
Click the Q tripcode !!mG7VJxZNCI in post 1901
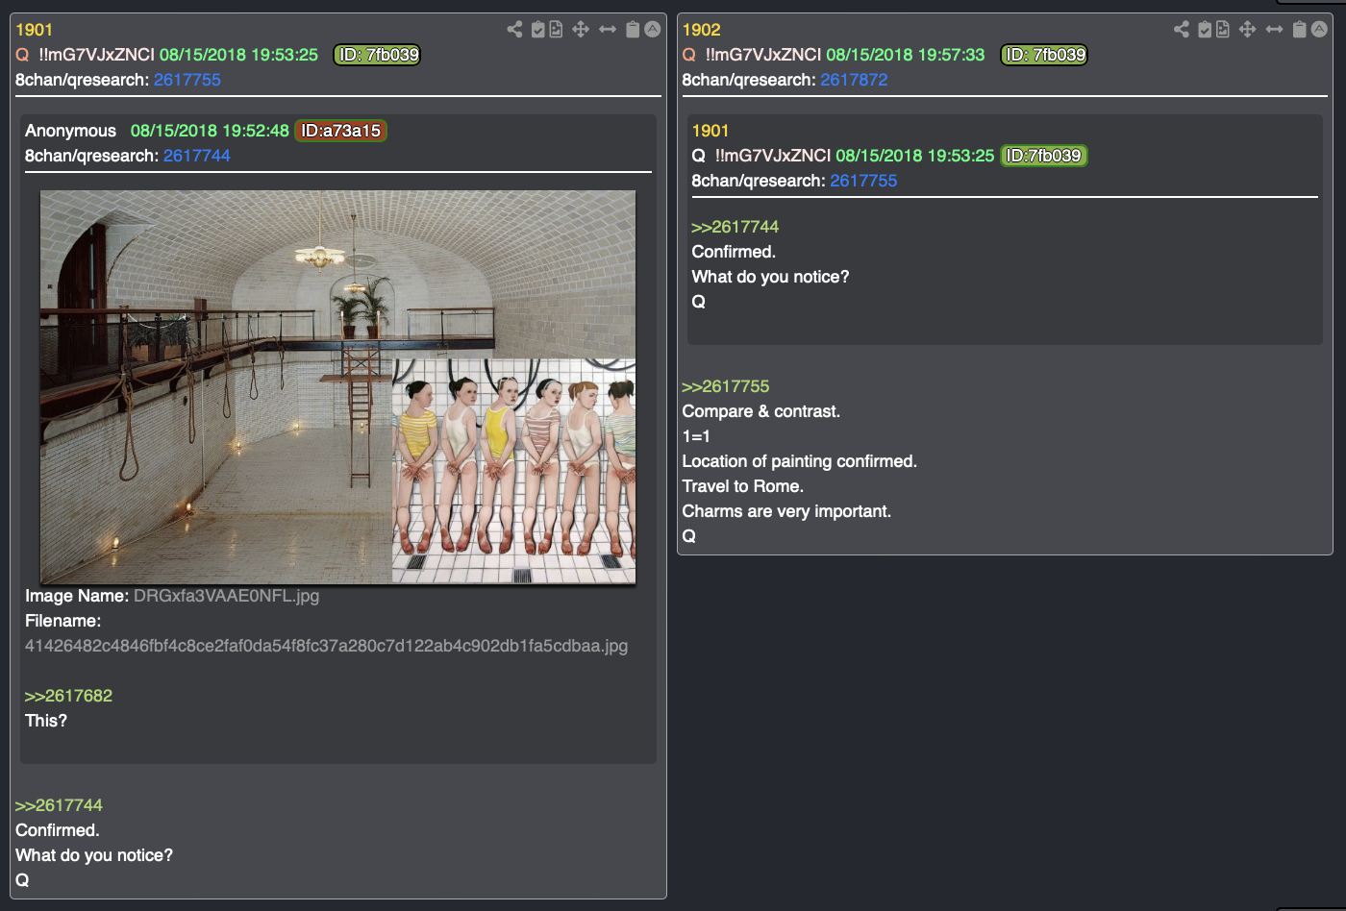(x=96, y=55)
